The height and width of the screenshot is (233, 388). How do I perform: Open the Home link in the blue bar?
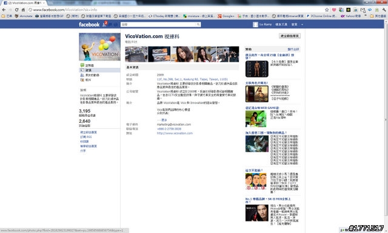294,24
